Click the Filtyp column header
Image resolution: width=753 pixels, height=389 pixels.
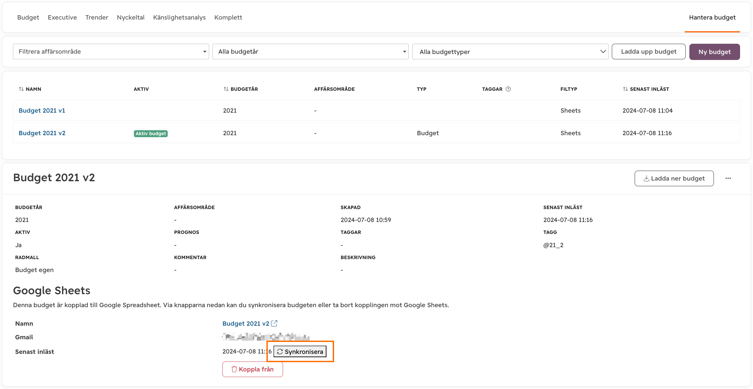569,89
